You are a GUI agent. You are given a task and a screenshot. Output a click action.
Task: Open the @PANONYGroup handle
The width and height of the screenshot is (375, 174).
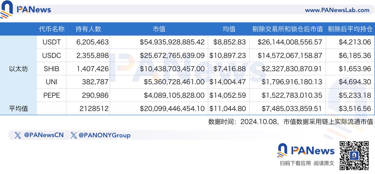point(104,135)
